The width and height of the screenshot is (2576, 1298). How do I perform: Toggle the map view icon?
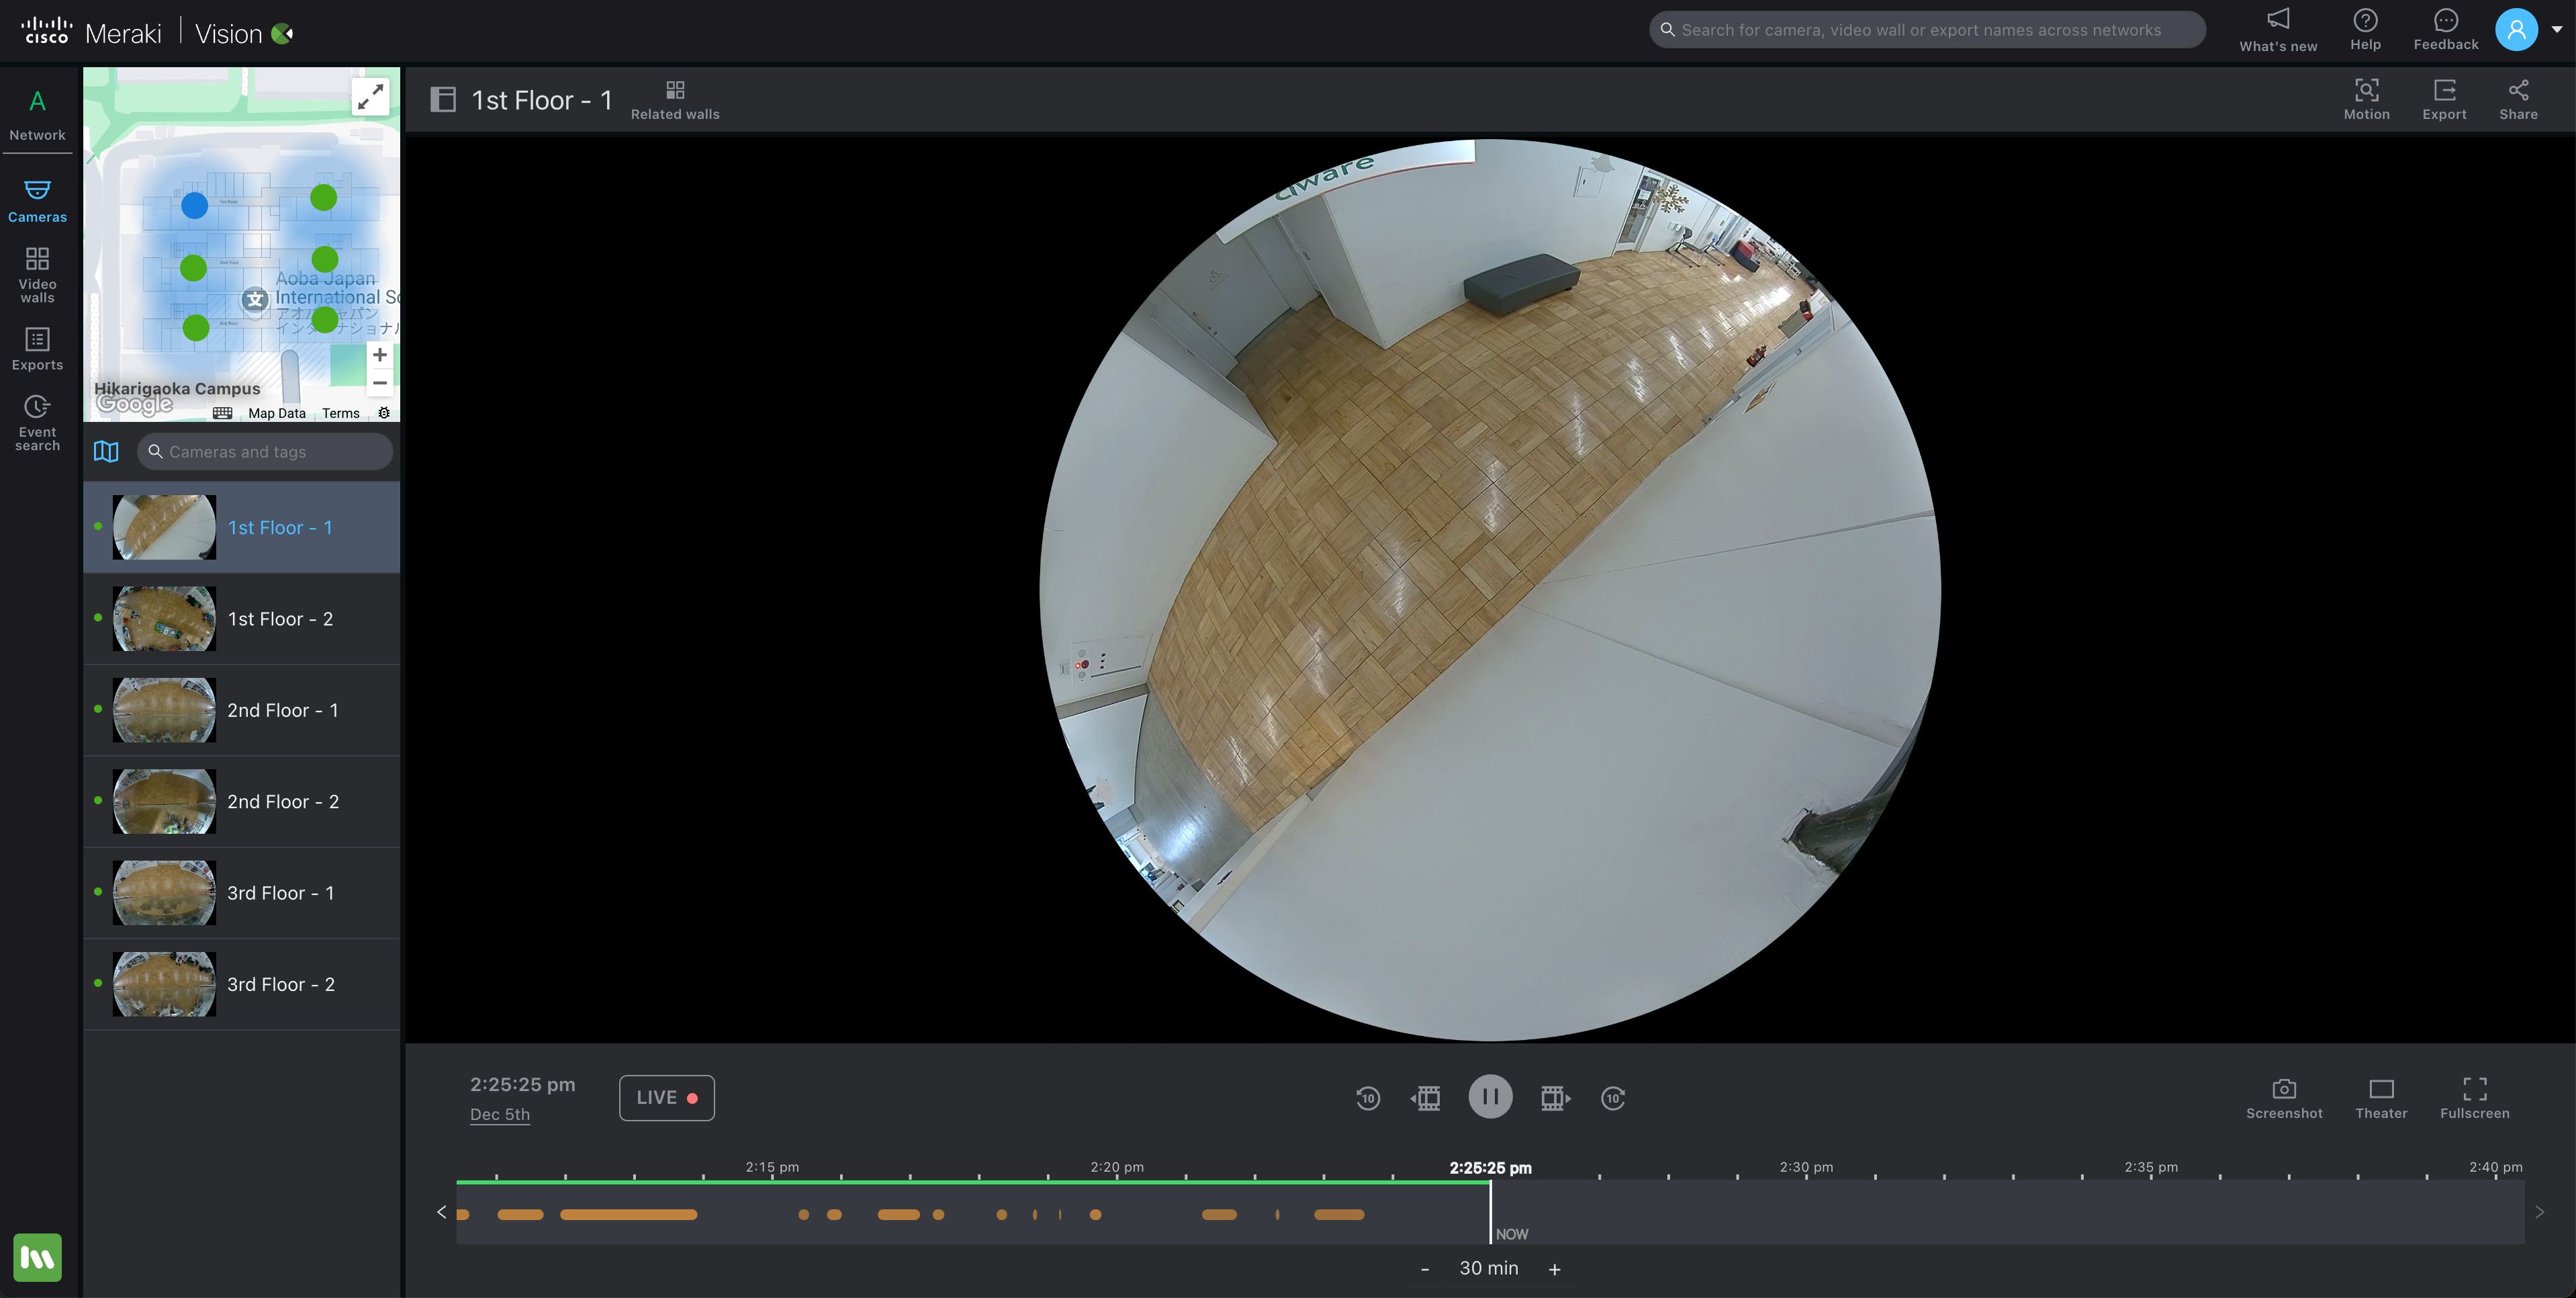click(x=106, y=451)
